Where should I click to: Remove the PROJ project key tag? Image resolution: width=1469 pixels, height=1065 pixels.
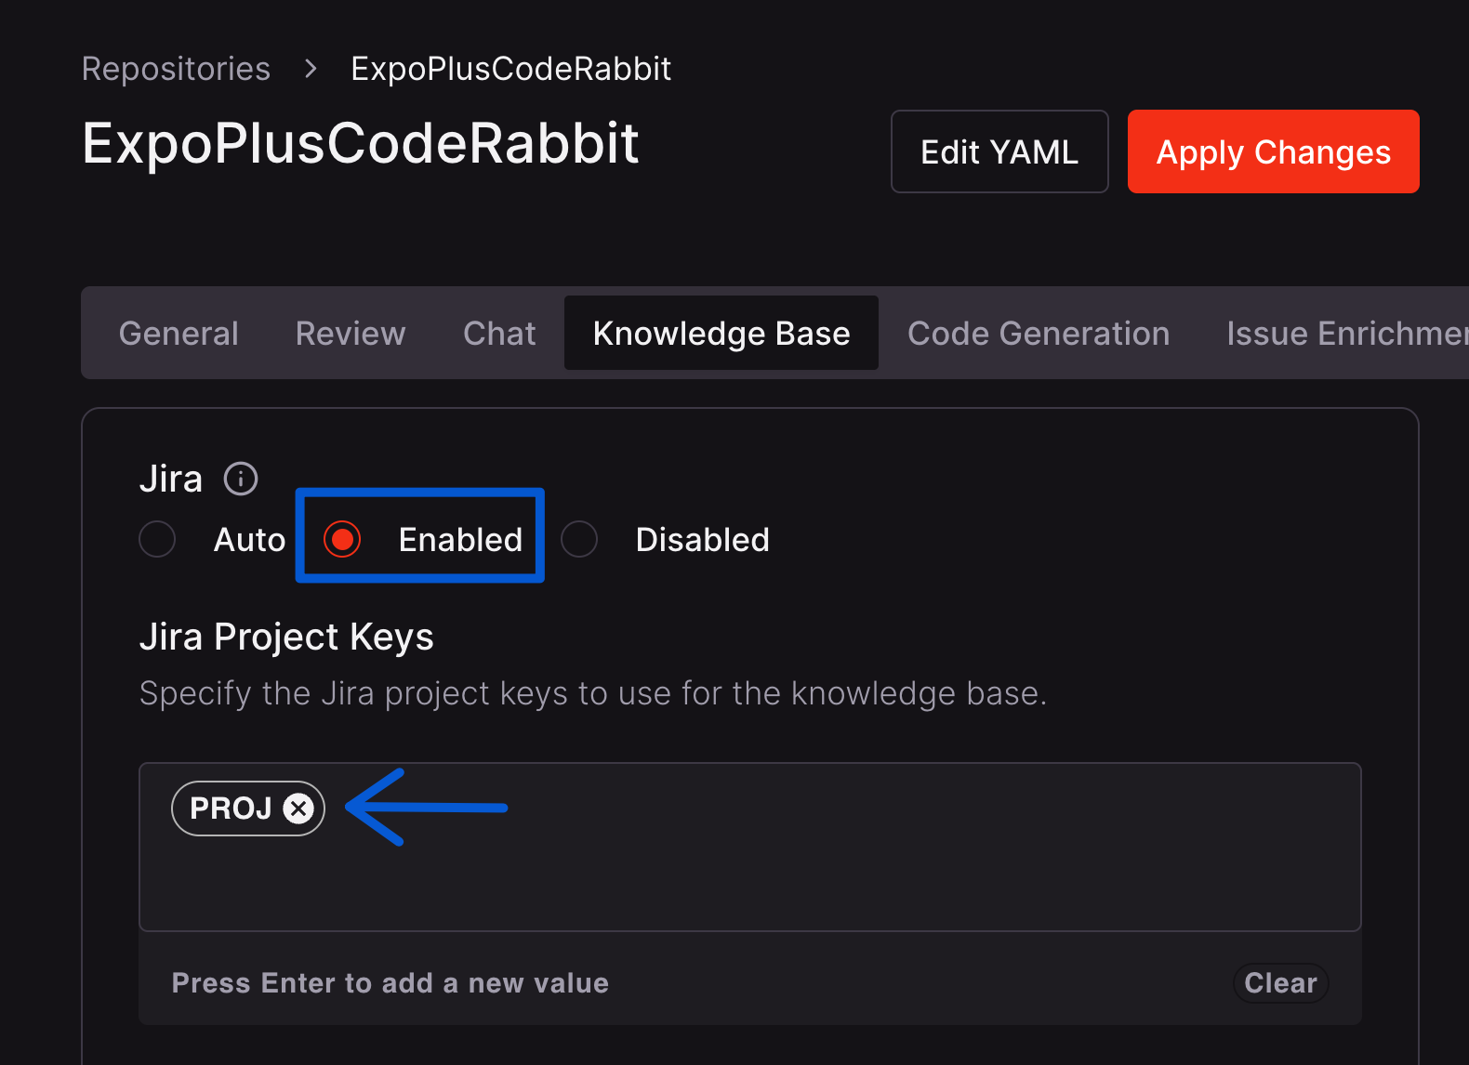(x=298, y=809)
